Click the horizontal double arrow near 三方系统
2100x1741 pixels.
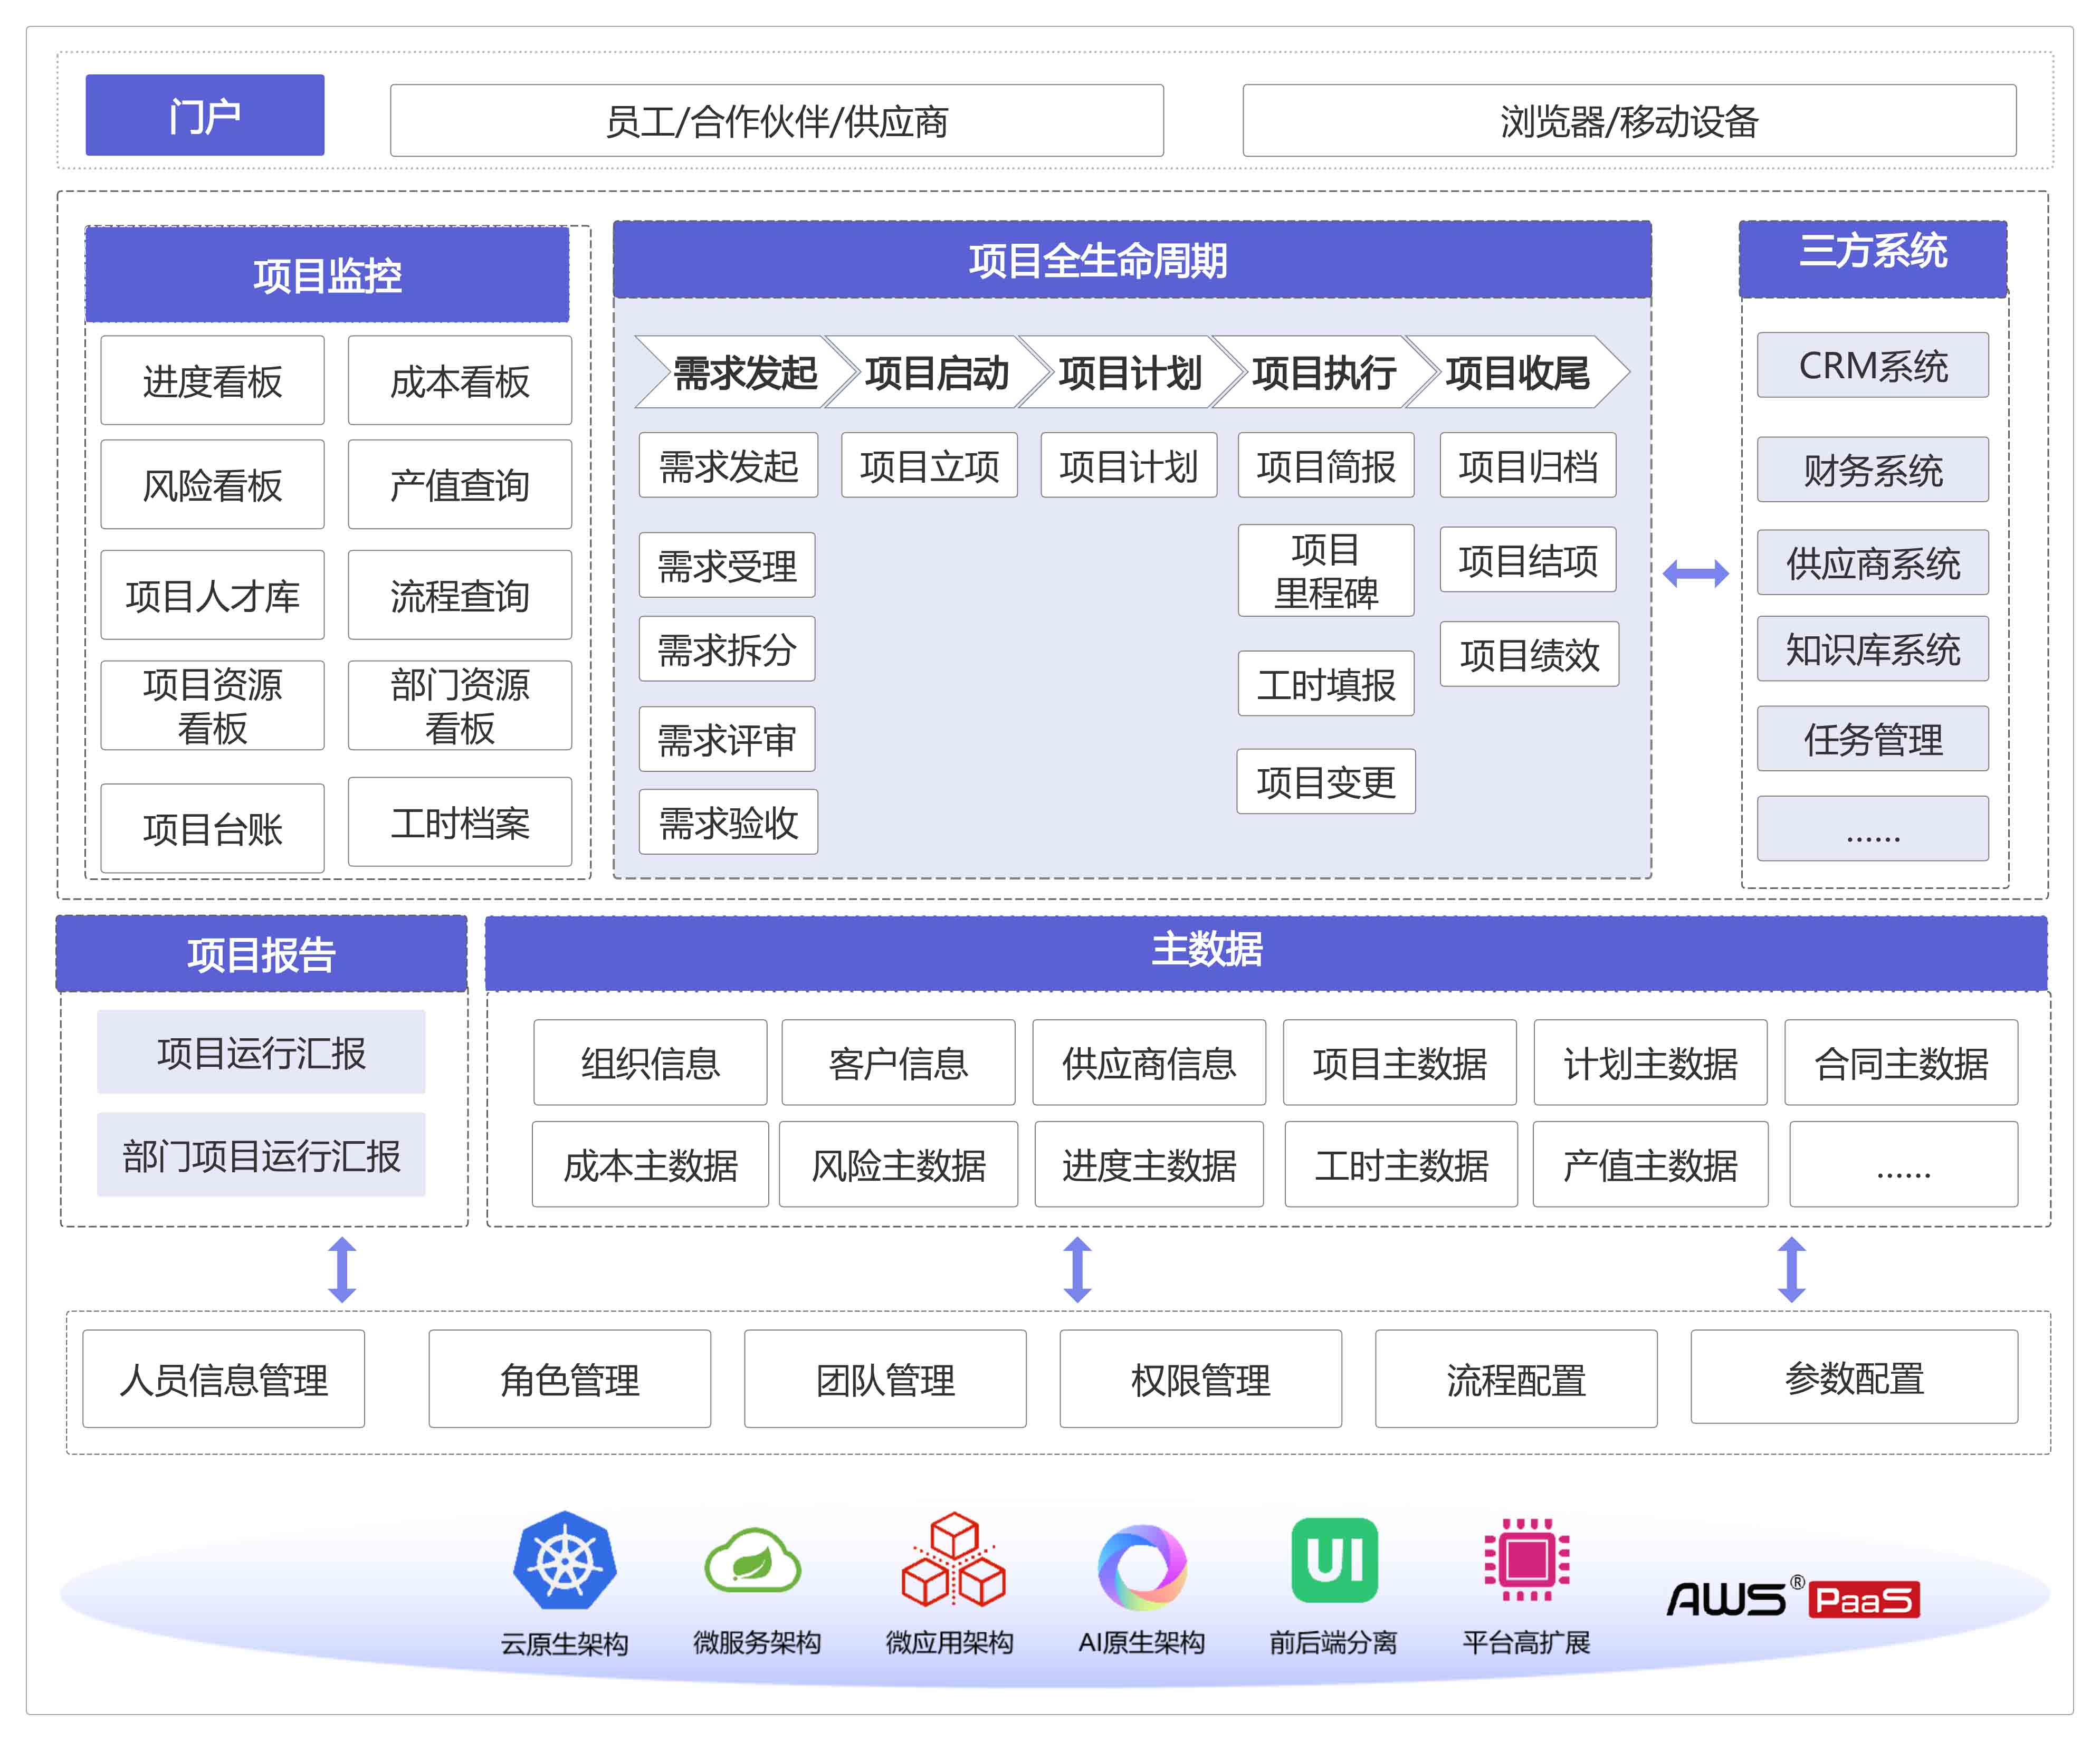1695,573
